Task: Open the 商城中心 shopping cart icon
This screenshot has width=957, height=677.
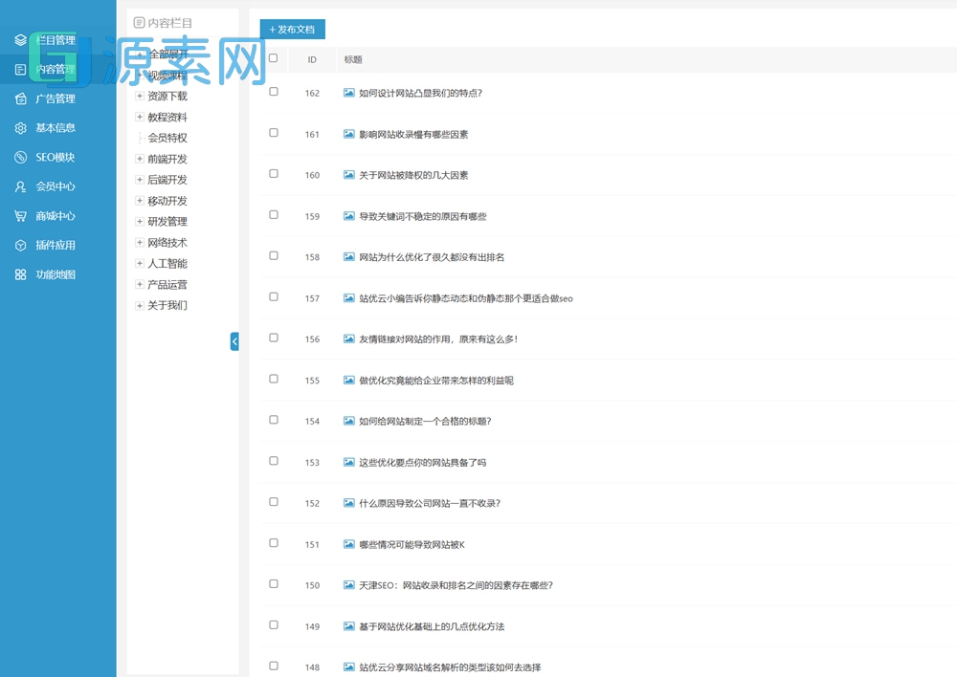Action: (21, 215)
